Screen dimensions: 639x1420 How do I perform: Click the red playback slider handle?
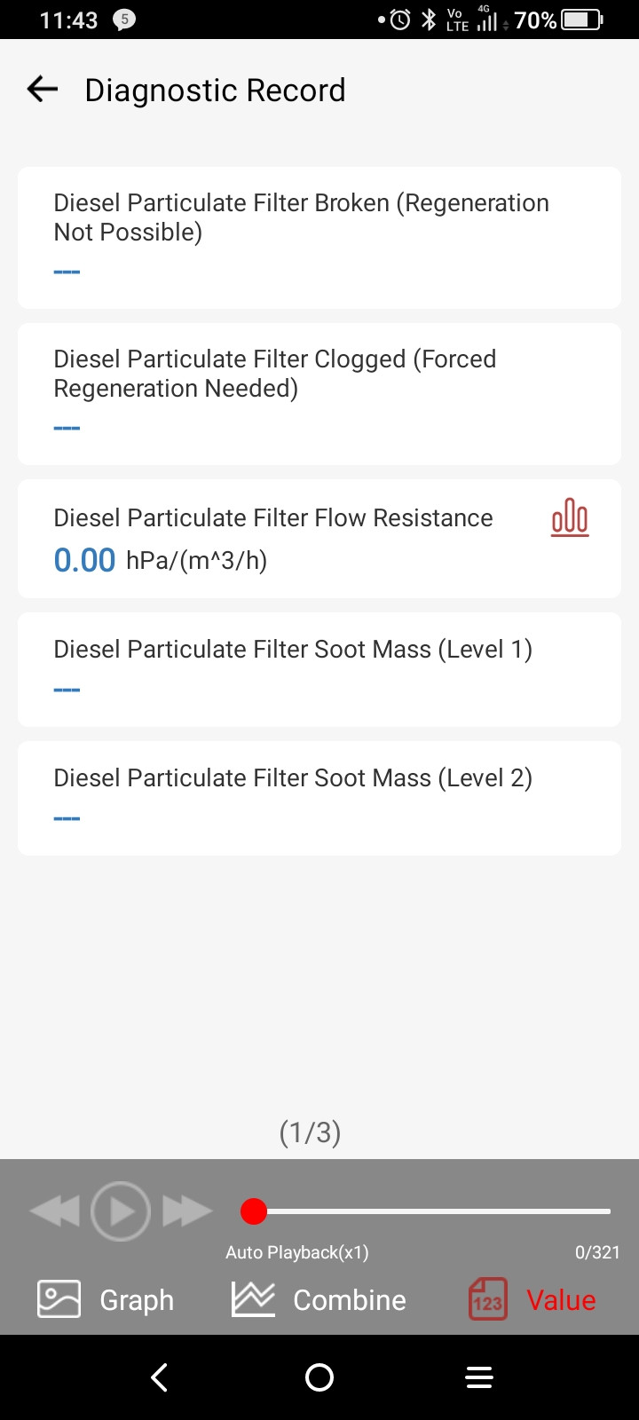pos(254,1211)
